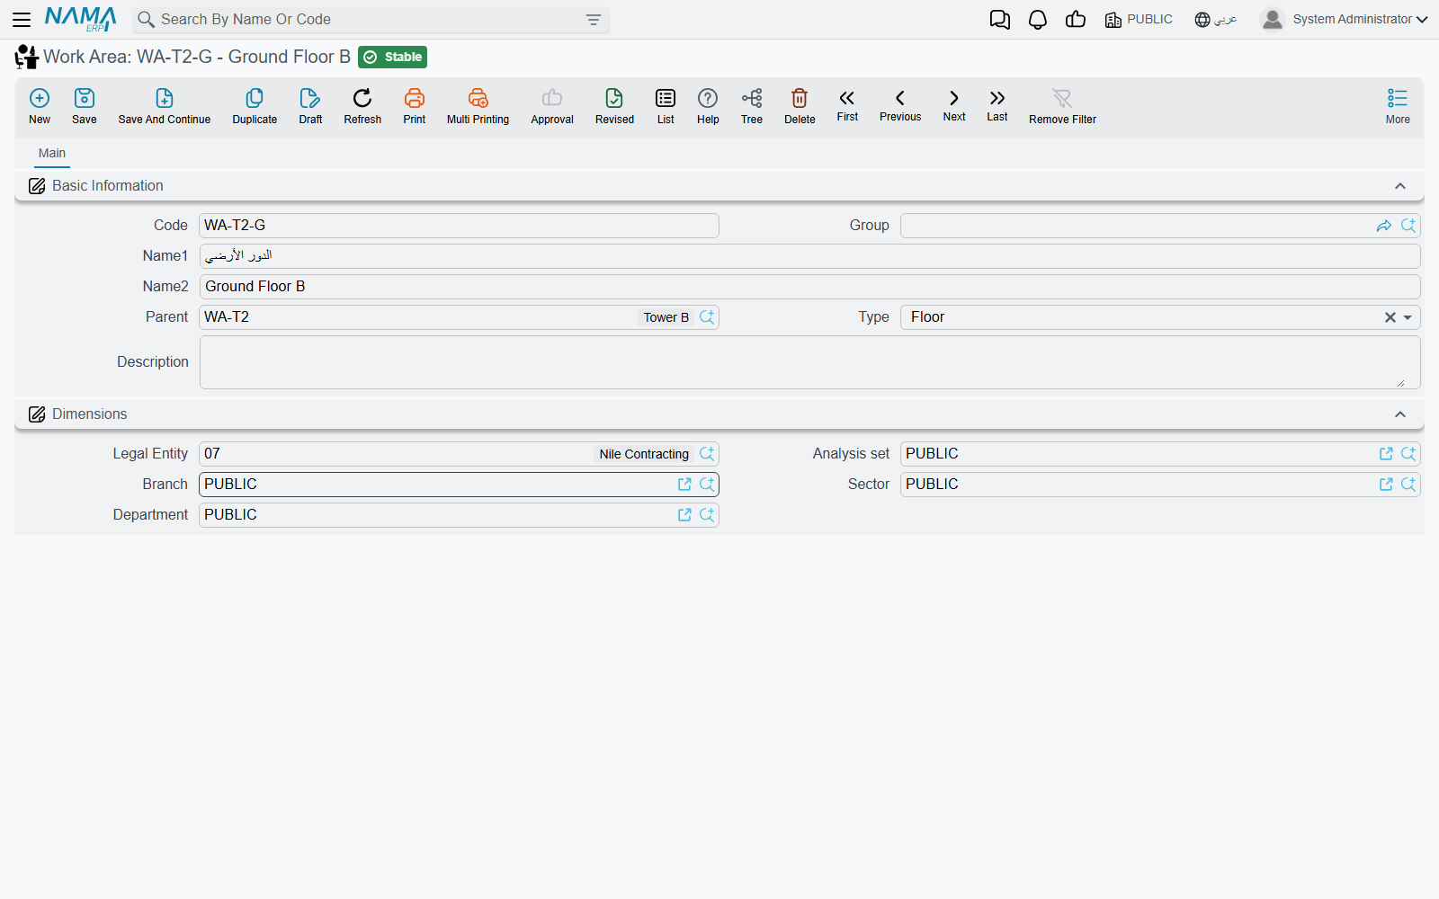The width and height of the screenshot is (1439, 899).
Task: Save the work area record
Action: [x=85, y=106]
